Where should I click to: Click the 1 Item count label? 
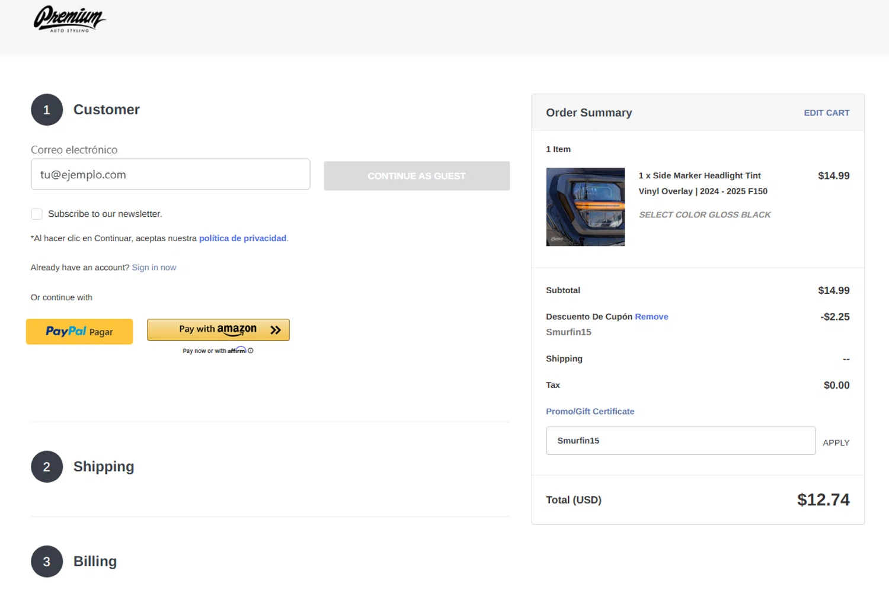[x=558, y=149]
